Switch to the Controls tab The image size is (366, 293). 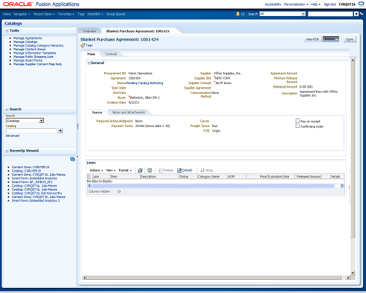pos(111,54)
